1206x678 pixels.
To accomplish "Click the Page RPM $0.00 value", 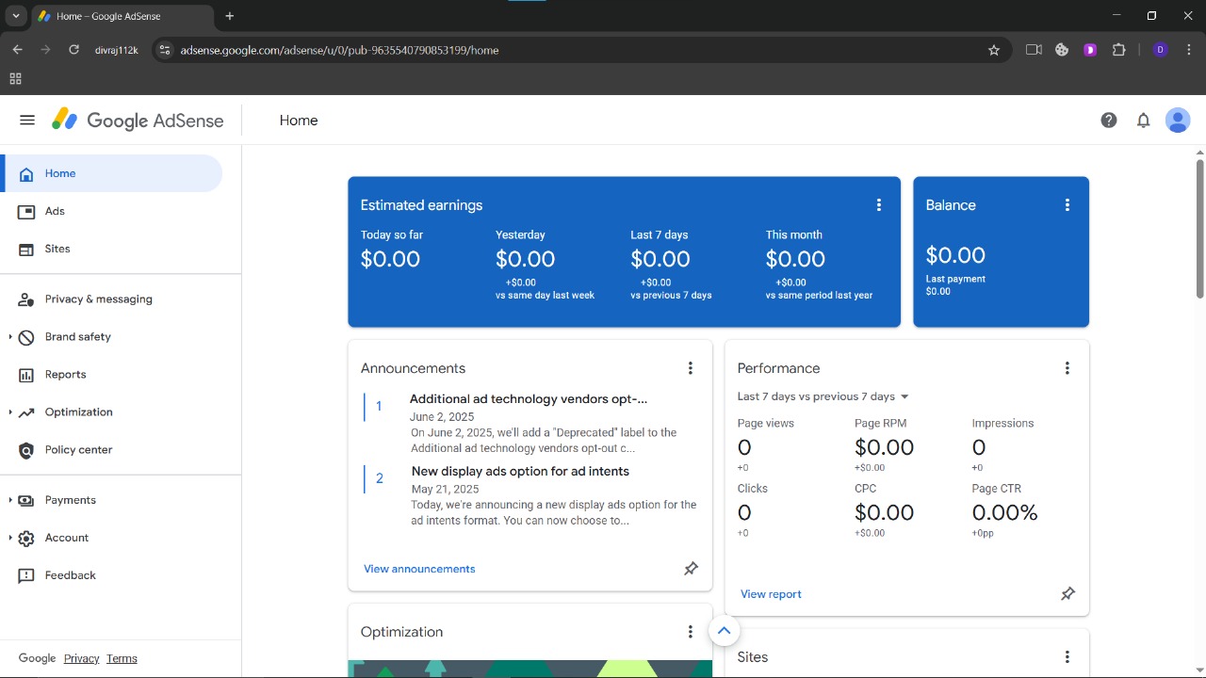I will pyautogui.click(x=884, y=447).
